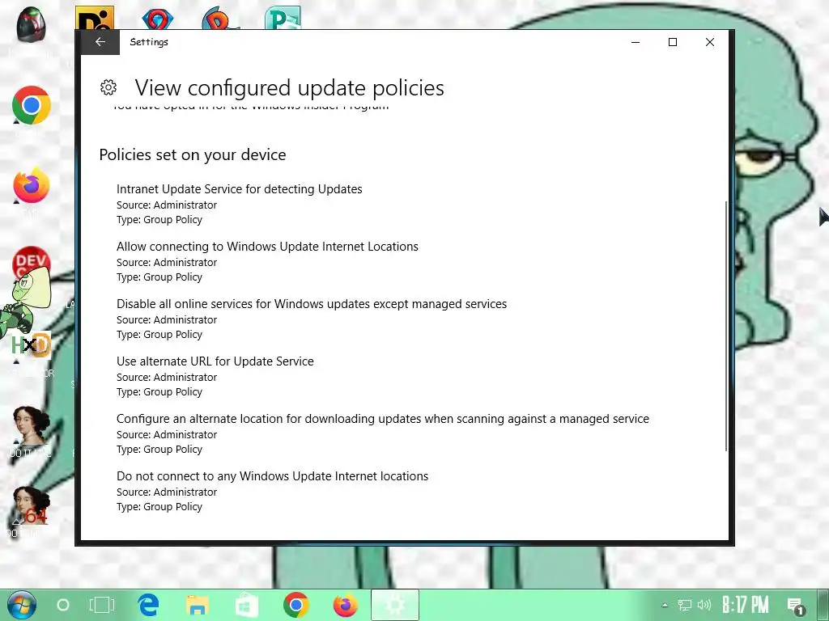Select the yellow D desktop icon
Image resolution: width=829 pixels, height=621 pixels.
point(95,18)
